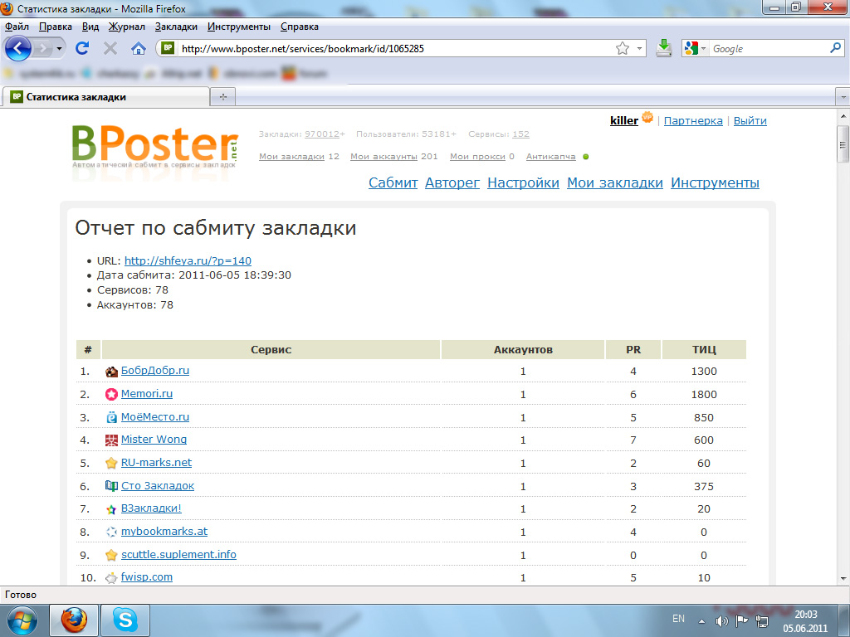Go to the home page icon

pos(139,49)
